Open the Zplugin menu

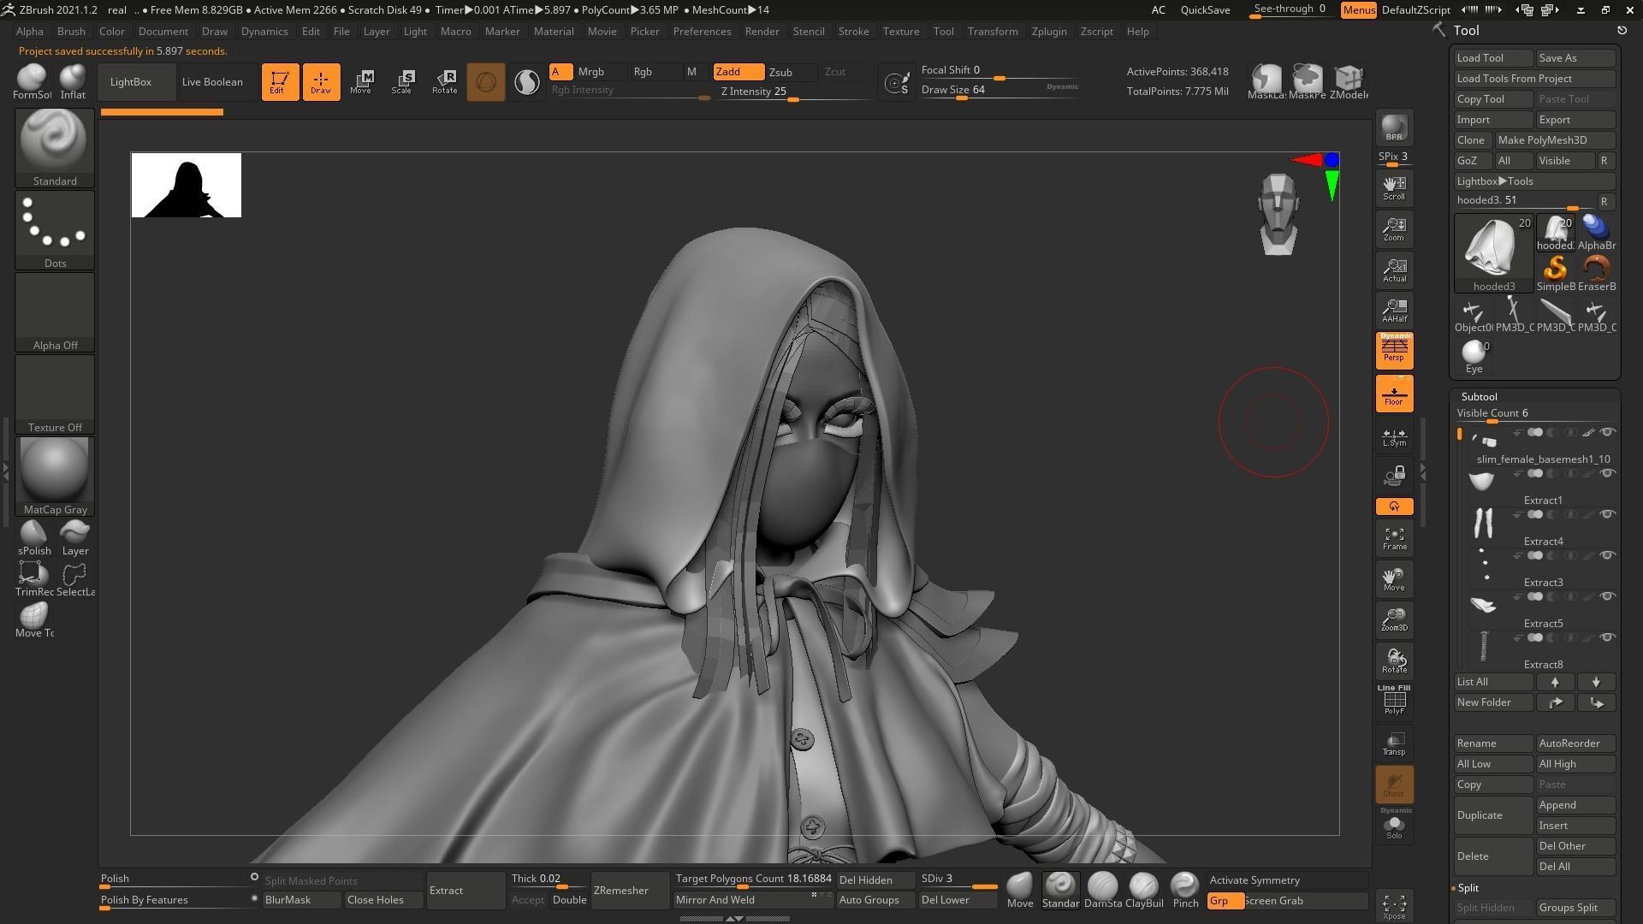pos(1049,32)
